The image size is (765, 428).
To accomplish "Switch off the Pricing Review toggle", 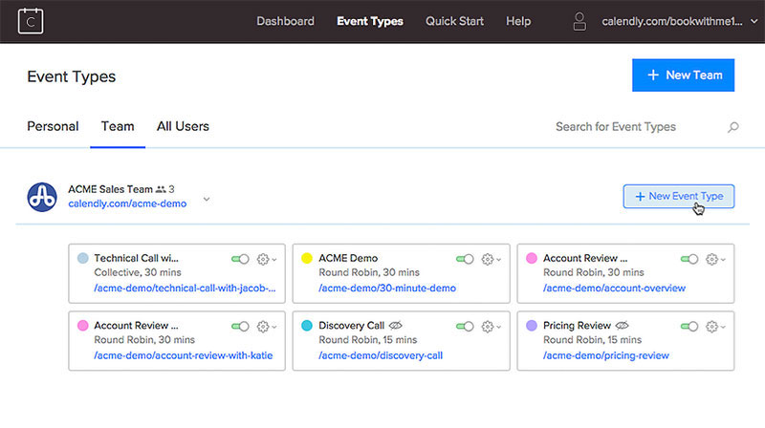I will 689,326.
